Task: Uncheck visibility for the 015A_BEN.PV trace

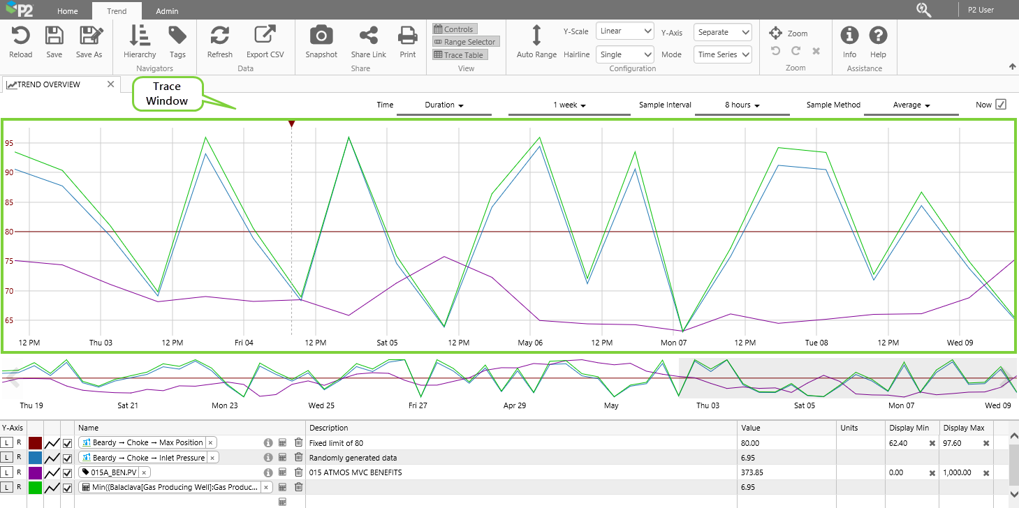Action: (68, 472)
